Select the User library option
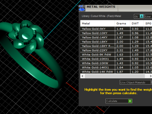Screen dimensions: 152x114 click(x=148, y=16)
